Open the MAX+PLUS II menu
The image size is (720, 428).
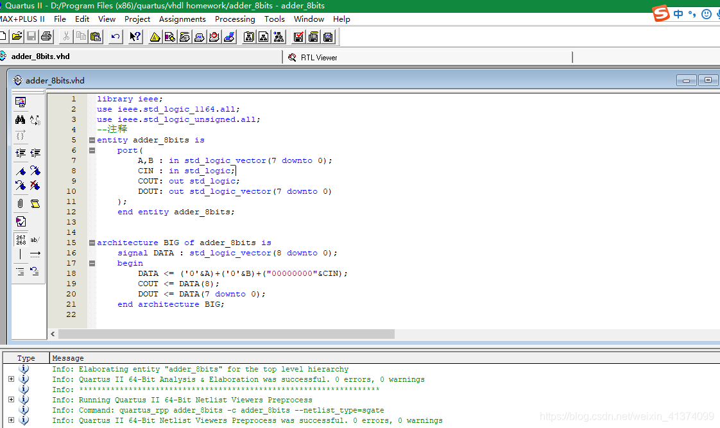(22, 19)
